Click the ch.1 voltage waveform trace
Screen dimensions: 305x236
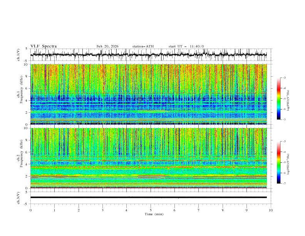[149, 55]
